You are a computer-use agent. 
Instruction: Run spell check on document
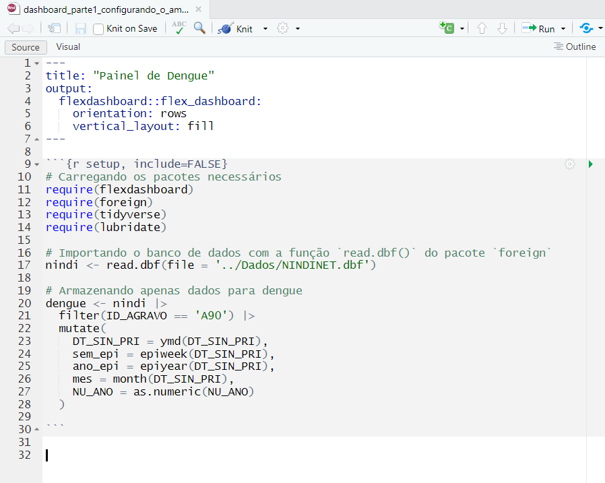tap(179, 28)
